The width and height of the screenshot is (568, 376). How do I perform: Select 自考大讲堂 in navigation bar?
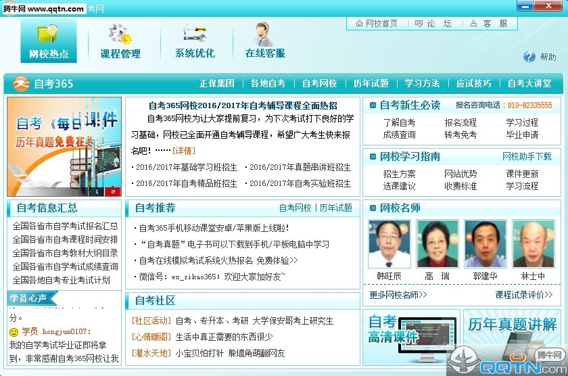pos(529,84)
